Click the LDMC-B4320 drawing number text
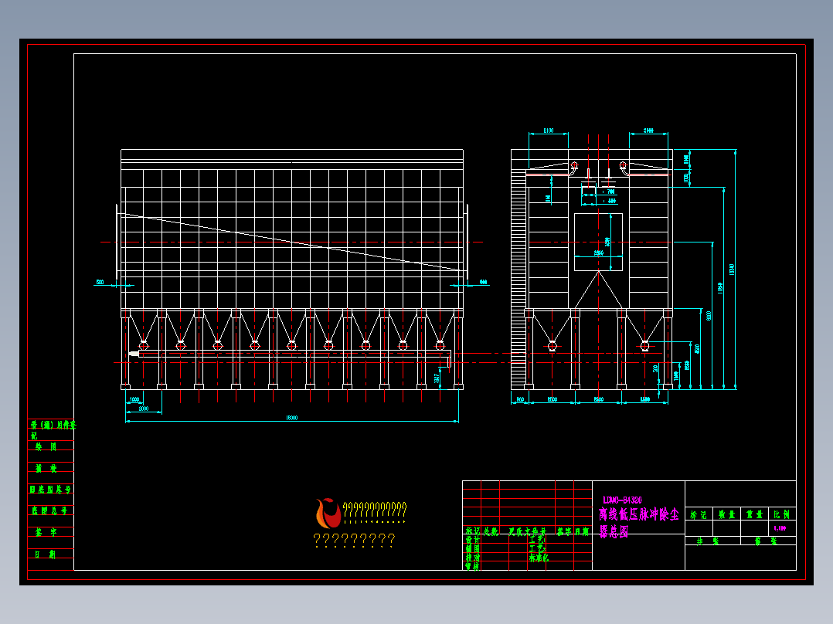Viewport: 833px width, 624px height. [x=622, y=500]
